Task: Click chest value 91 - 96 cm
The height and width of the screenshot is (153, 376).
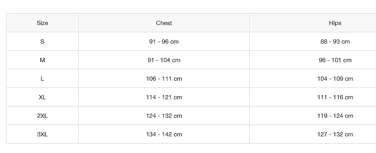Action: tap(164, 41)
